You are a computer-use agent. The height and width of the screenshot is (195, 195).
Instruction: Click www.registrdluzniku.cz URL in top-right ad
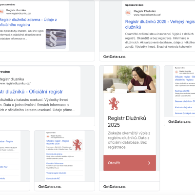pos(147,15)
